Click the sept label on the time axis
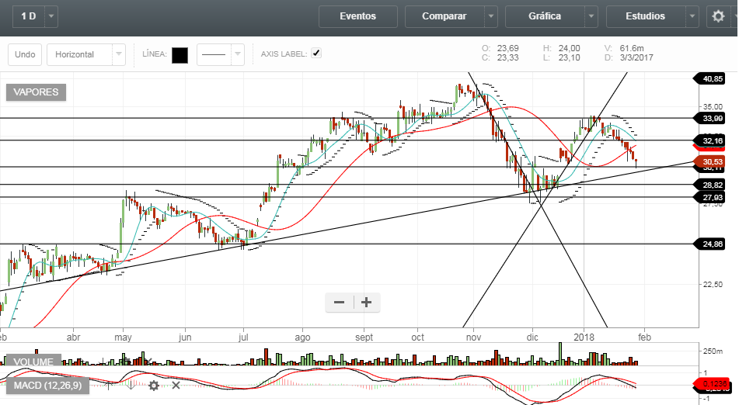The height and width of the screenshot is (405, 739). pos(364,337)
